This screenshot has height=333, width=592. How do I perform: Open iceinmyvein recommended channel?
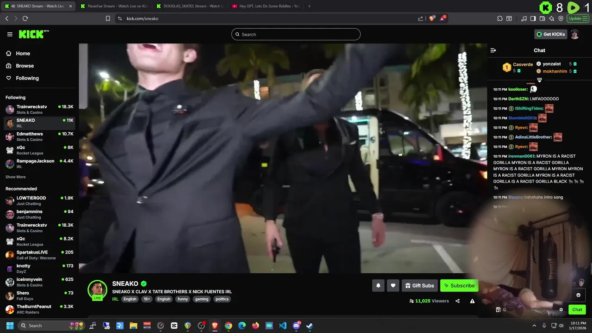(39, 282)
